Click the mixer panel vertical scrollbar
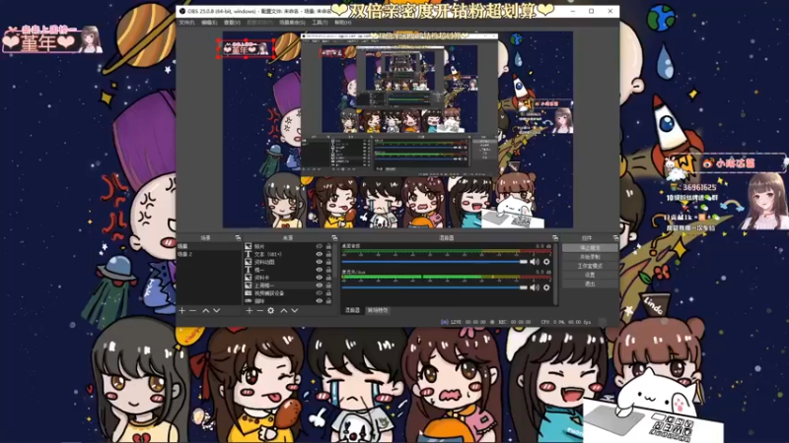 [x=555, y=274]
